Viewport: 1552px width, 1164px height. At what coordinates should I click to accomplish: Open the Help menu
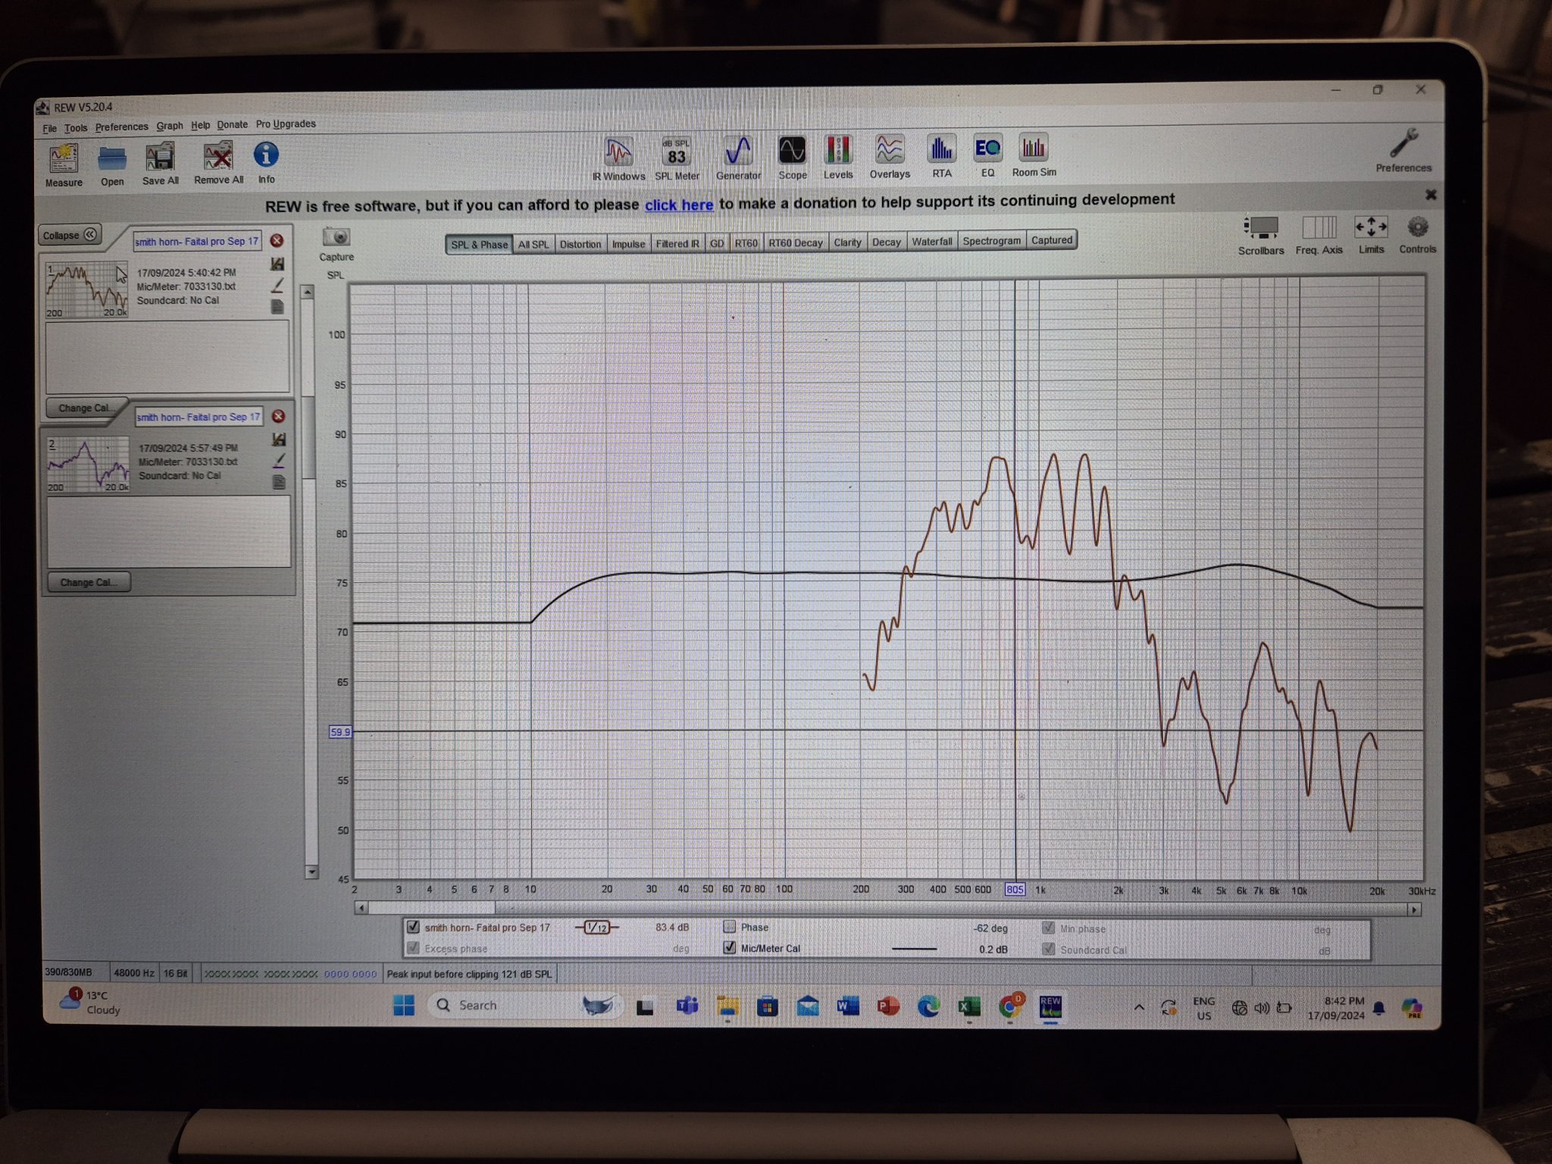pos(200,125)
